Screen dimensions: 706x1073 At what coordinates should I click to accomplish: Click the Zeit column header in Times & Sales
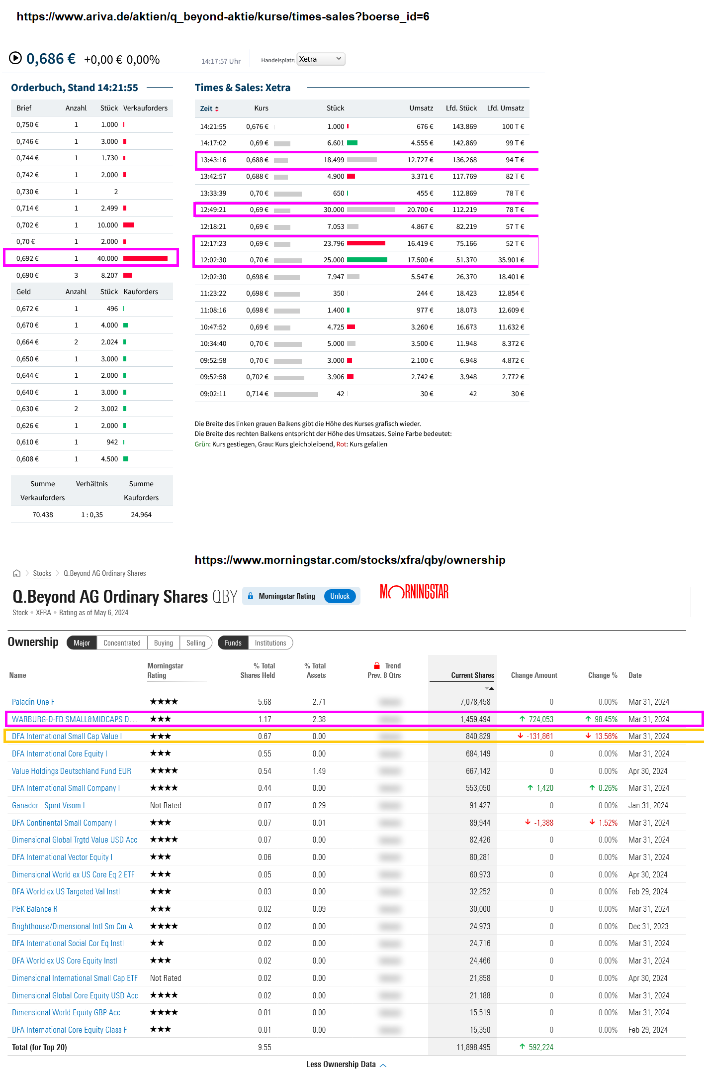pos(206,109)
